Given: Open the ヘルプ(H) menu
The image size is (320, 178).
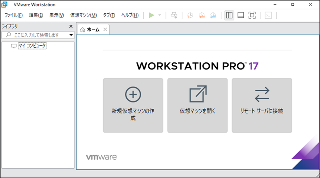Looking at the screenshot, I should [130, 15].
